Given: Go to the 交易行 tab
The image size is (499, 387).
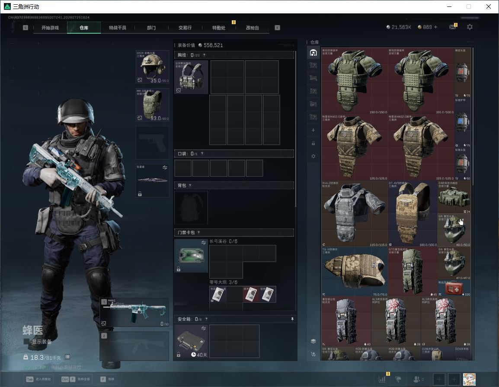Looking at the screenshot, I should pos(185,28).
